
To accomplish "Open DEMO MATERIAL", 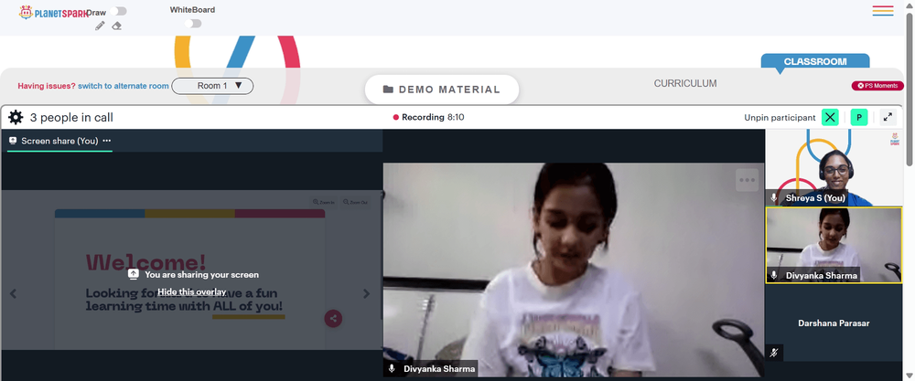I will click(x=442, y=90).
